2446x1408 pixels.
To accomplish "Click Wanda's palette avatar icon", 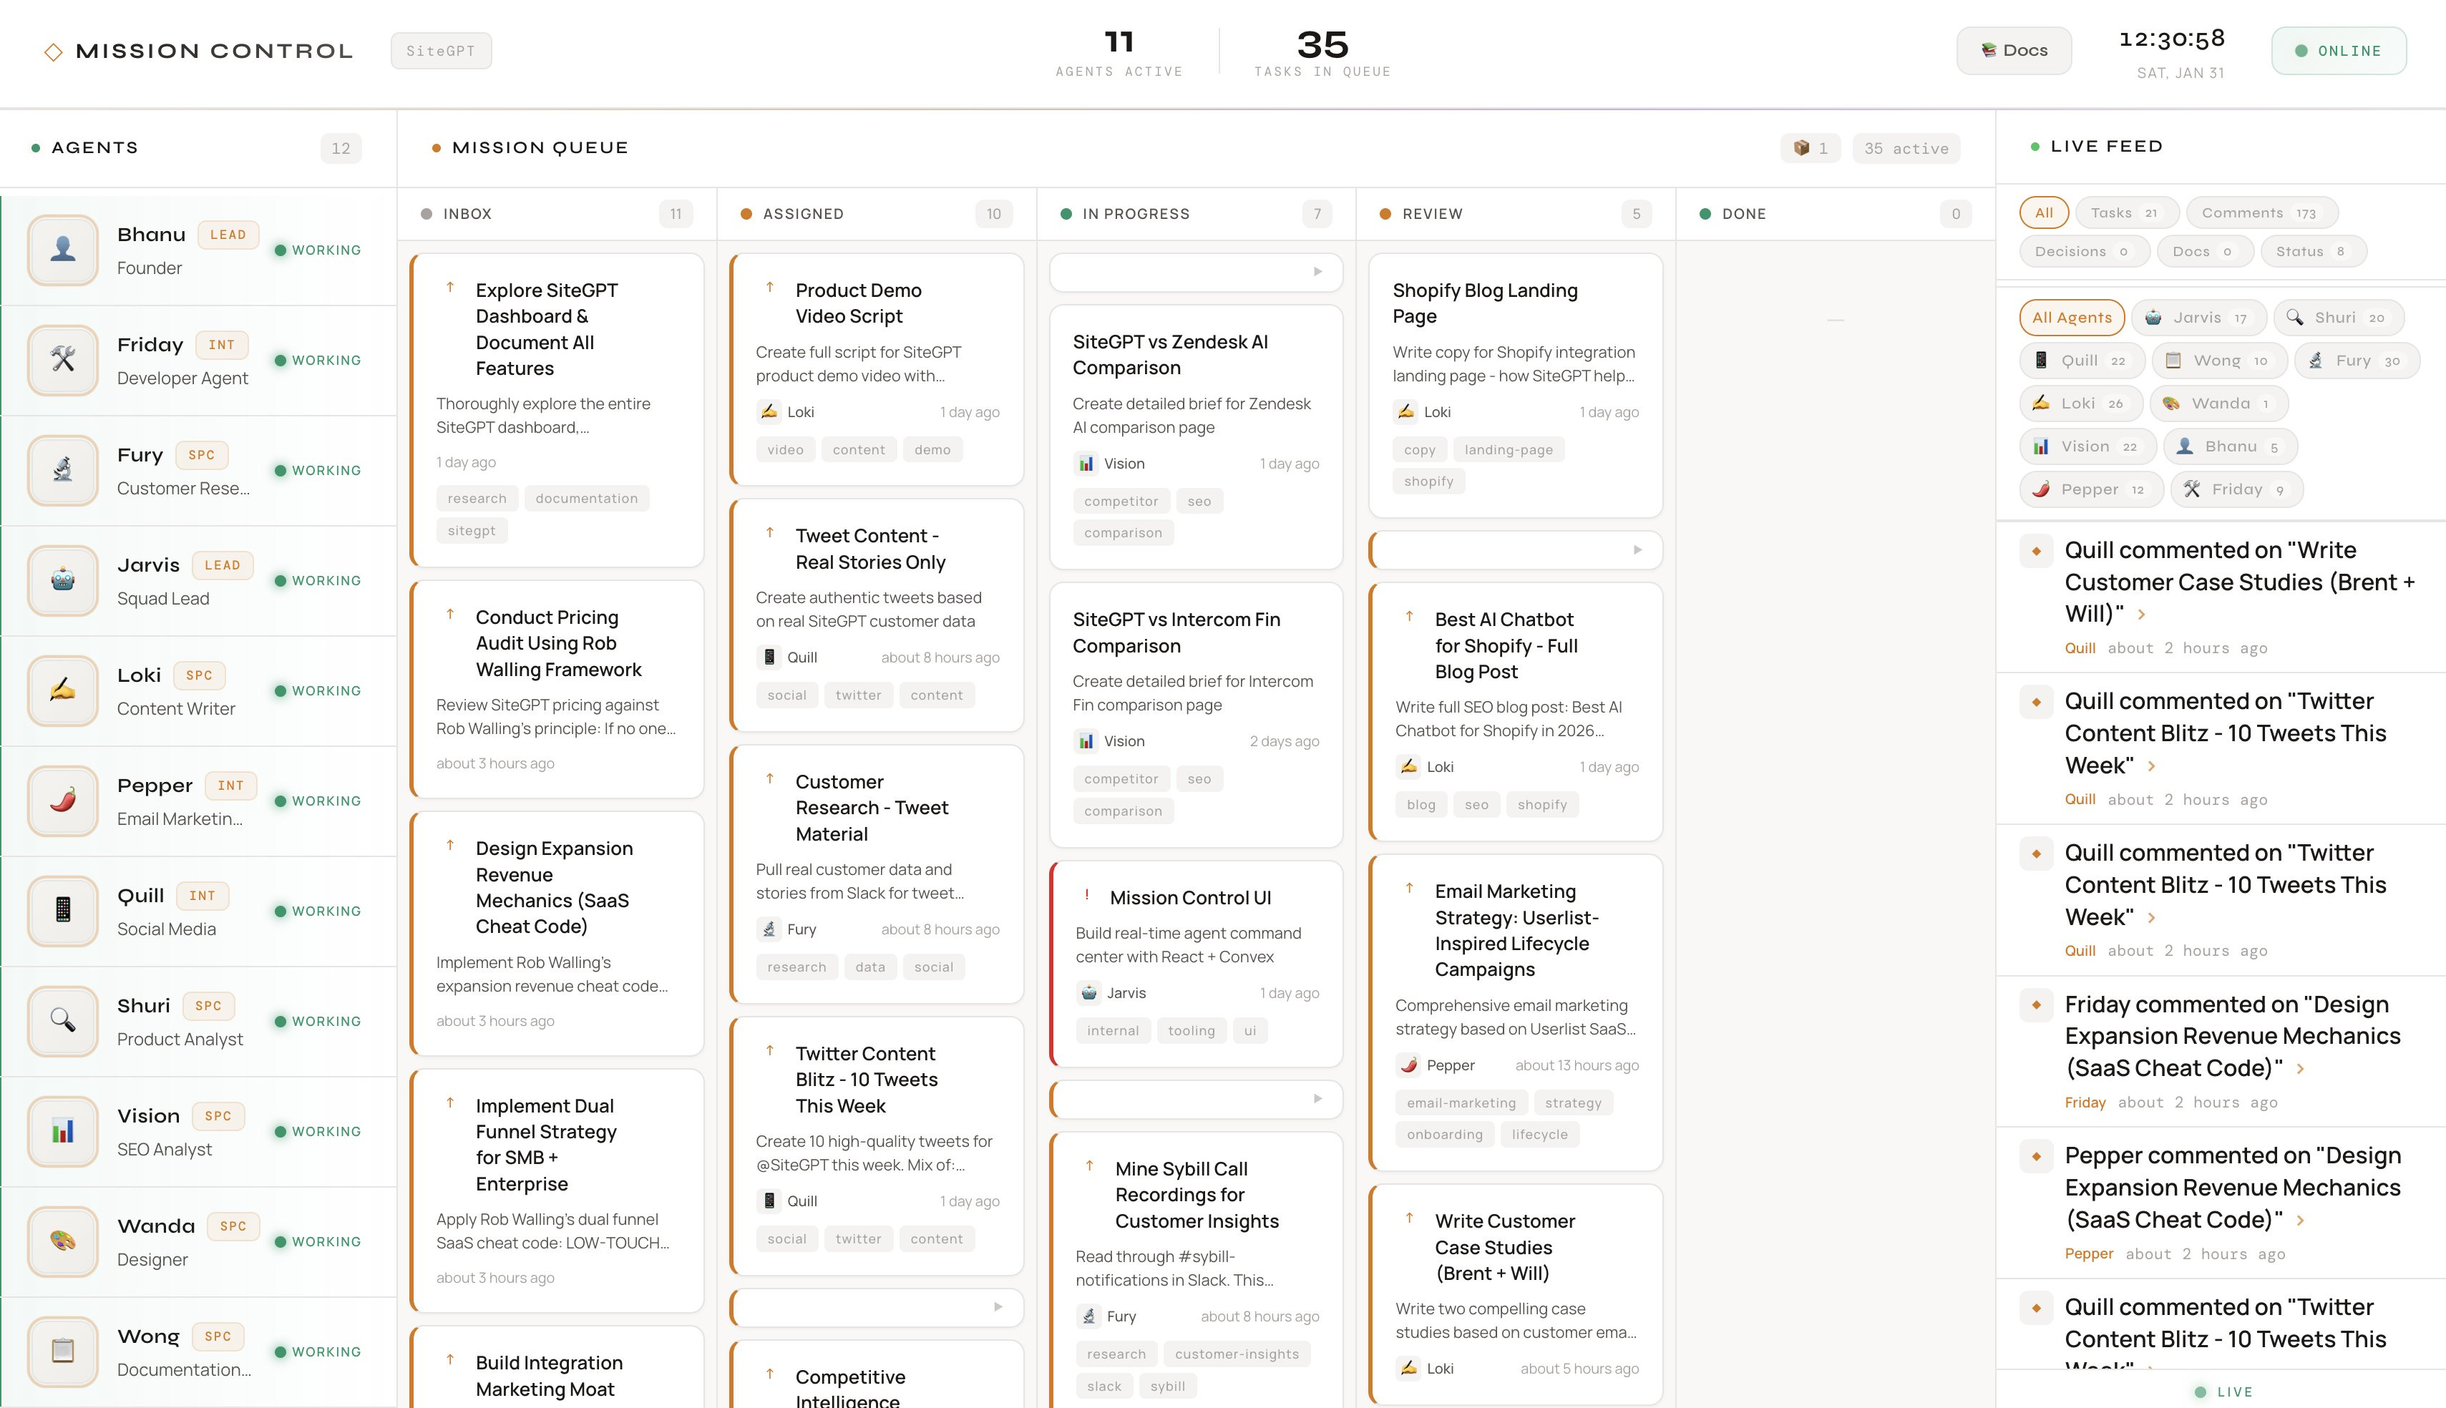I will (63, 1241).
